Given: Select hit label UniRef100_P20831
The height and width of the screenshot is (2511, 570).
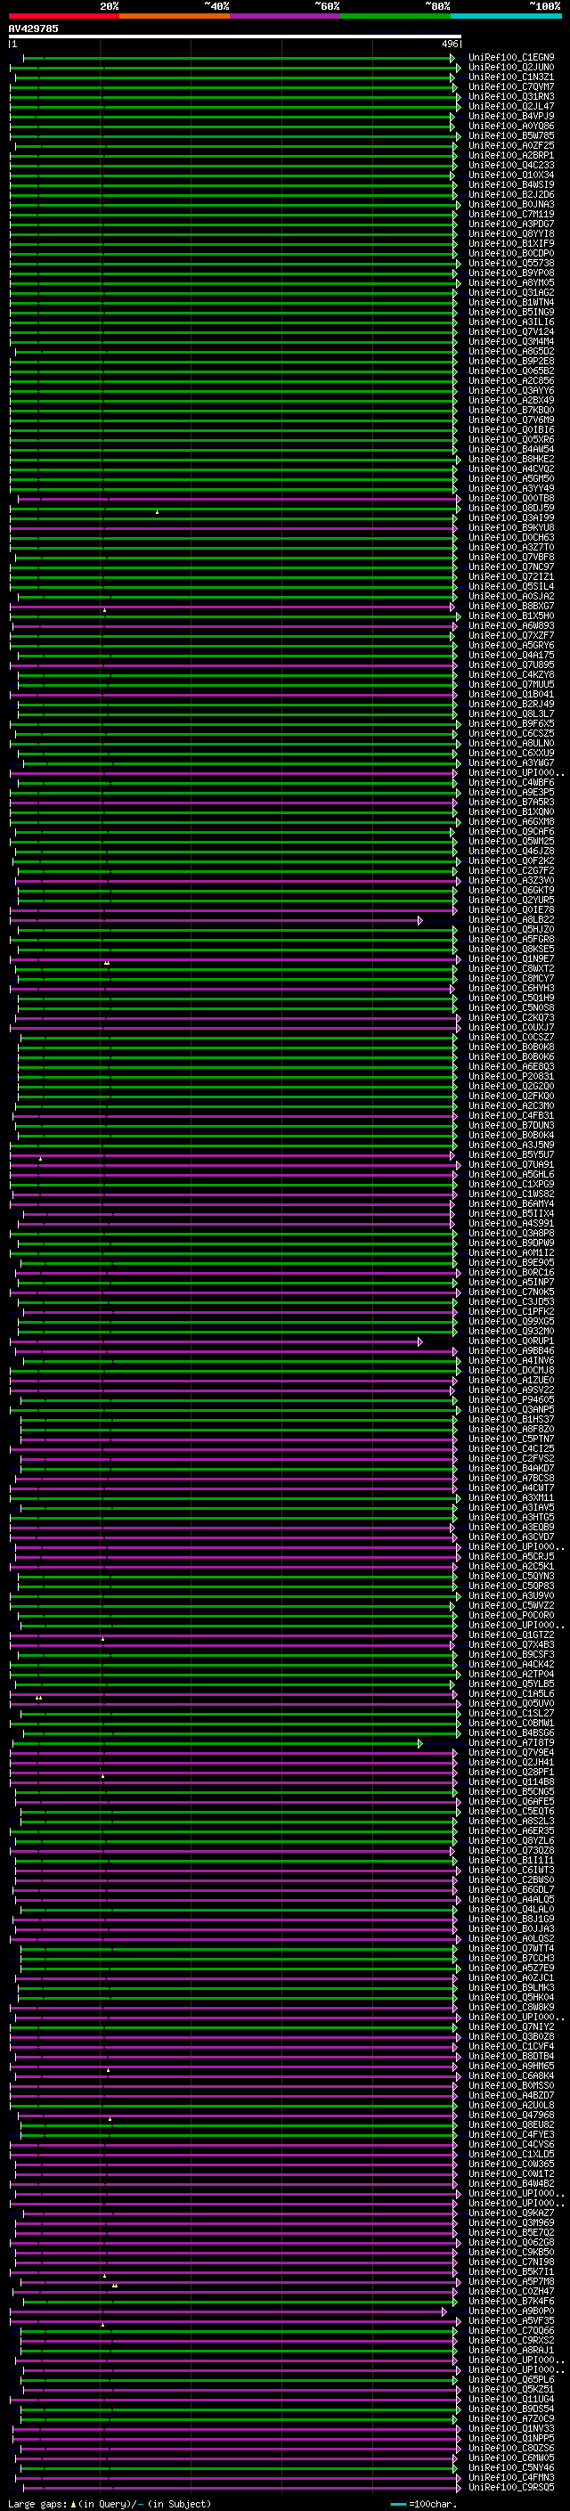Looking at the screenshot, I should click(x=511, y=1077).
